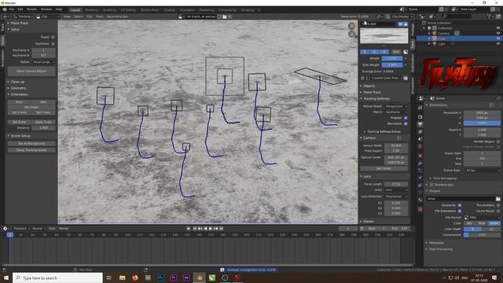
Task: Open the Window menu
Action: click(46, 9)
